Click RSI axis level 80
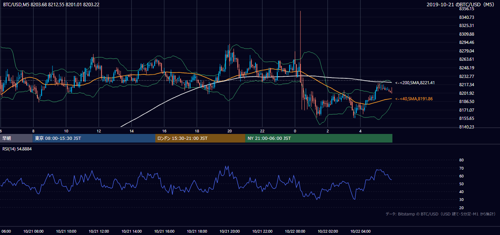Image resolution: width=500 pixels, height=235 pixels. coord(461,160)
